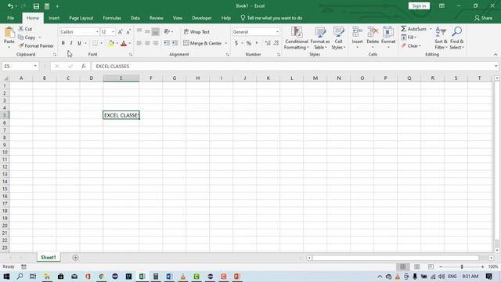
Task: Open the File tab
Action: coord(10,18)
